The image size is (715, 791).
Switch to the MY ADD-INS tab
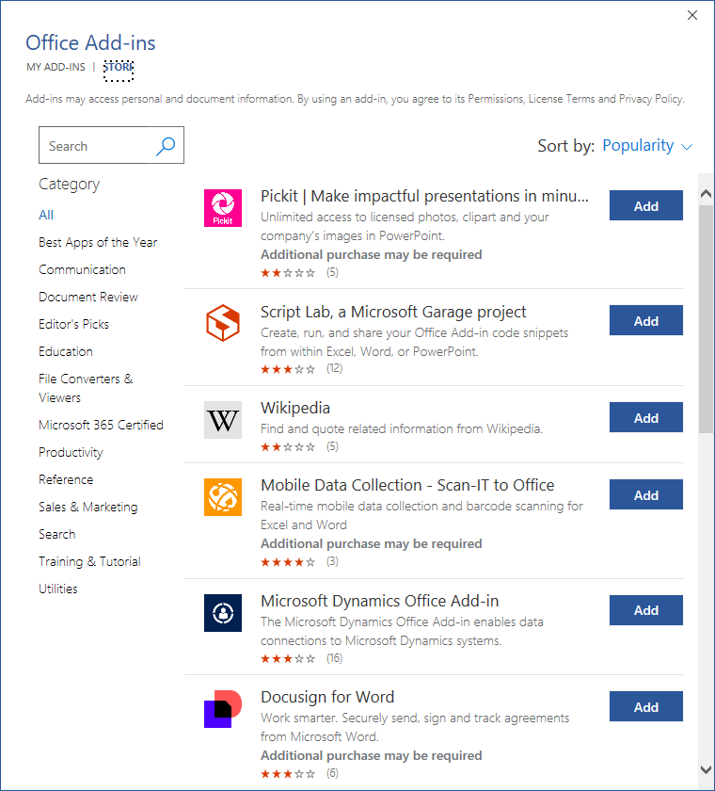[56, 67]
